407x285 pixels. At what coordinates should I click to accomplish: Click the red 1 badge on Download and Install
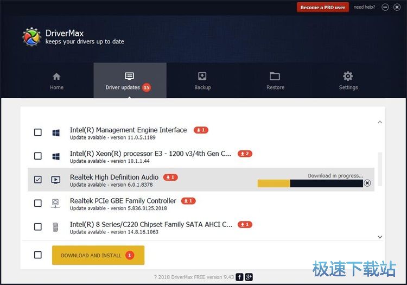coord(130,255)
